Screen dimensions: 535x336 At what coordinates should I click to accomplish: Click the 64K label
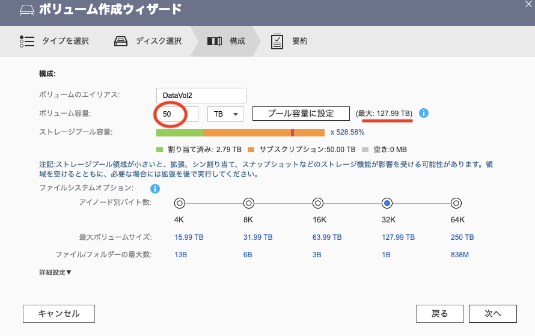[457, 220]
